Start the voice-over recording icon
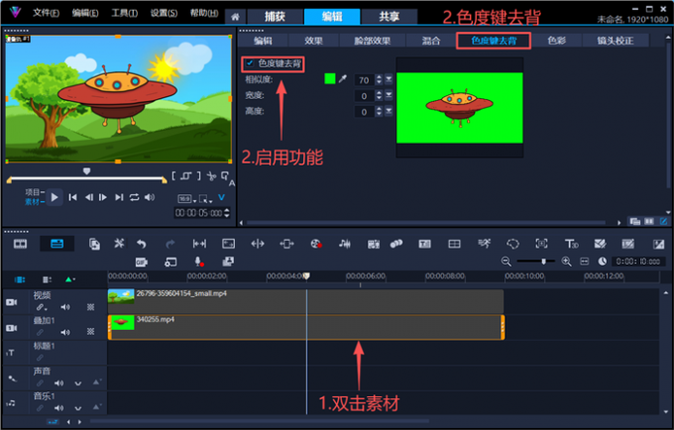Image resolution: width=674 pixels, height=430 pixels. tap(198, 262)
